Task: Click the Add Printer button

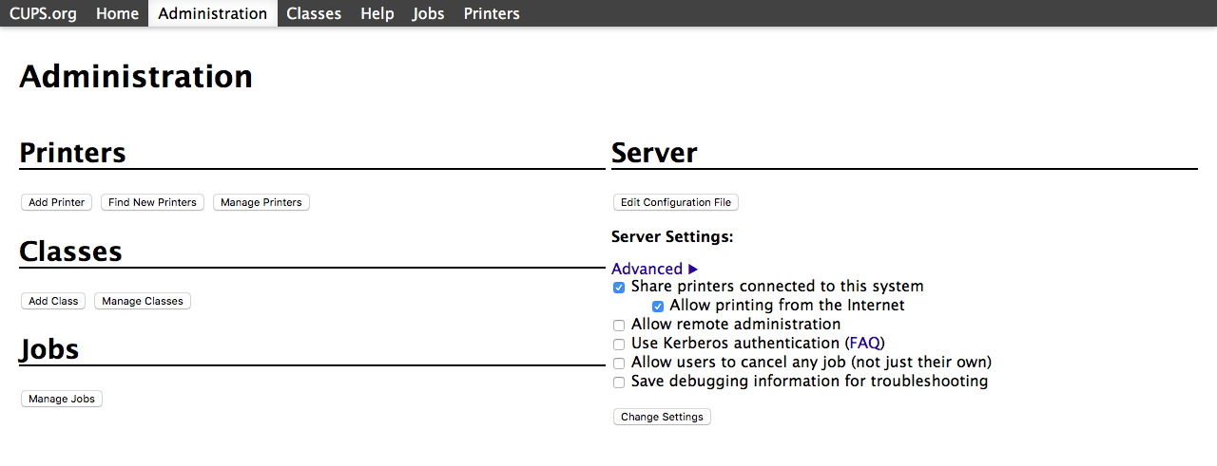Action: 57,202
